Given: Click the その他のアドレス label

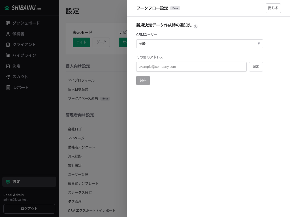Looking at the screenshot, I should (x=150, y=57).
